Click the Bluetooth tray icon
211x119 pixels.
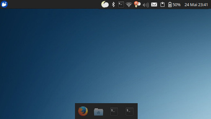(113, 5)
